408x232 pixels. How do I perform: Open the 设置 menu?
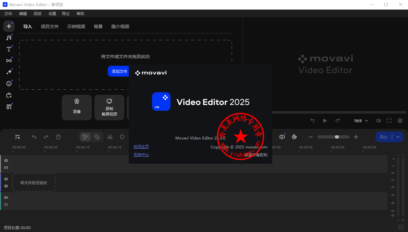(52, 13)
